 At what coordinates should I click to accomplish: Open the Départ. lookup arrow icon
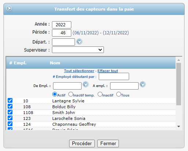[79, 42]
